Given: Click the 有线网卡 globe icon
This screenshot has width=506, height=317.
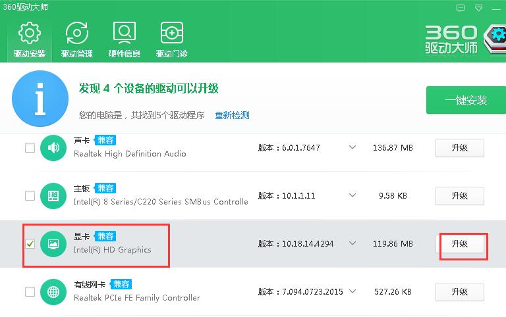Looking at the screenshot, I should 53,292.
